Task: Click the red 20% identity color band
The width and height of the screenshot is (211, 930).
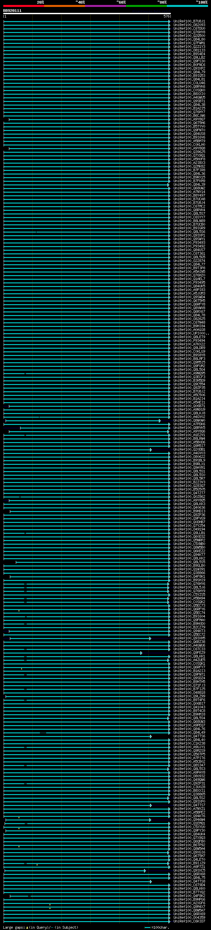Action: click(23, 6)
